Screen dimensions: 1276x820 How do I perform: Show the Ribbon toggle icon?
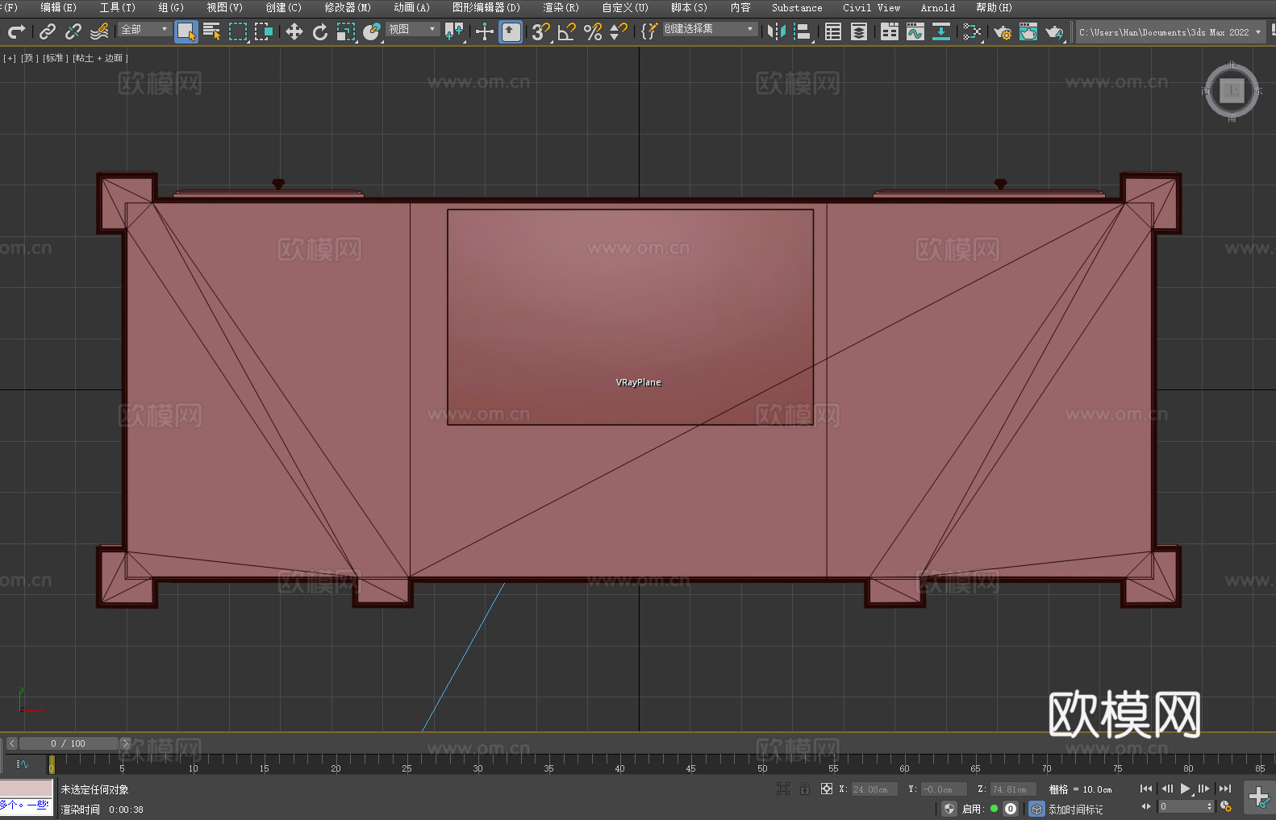click(890, 31)
